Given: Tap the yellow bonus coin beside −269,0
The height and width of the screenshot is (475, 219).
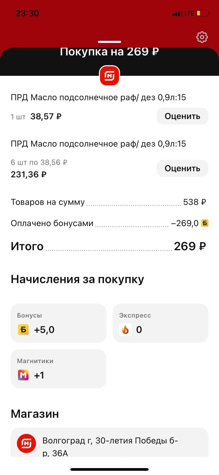Looking at the screenshot, I should tap(205, 223).
